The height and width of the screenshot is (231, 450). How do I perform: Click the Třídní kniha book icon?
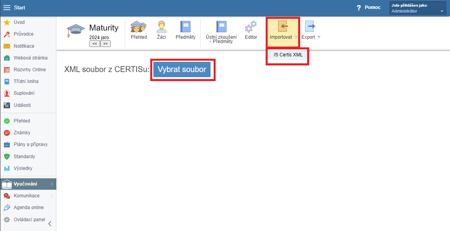[x=7, y=81]
